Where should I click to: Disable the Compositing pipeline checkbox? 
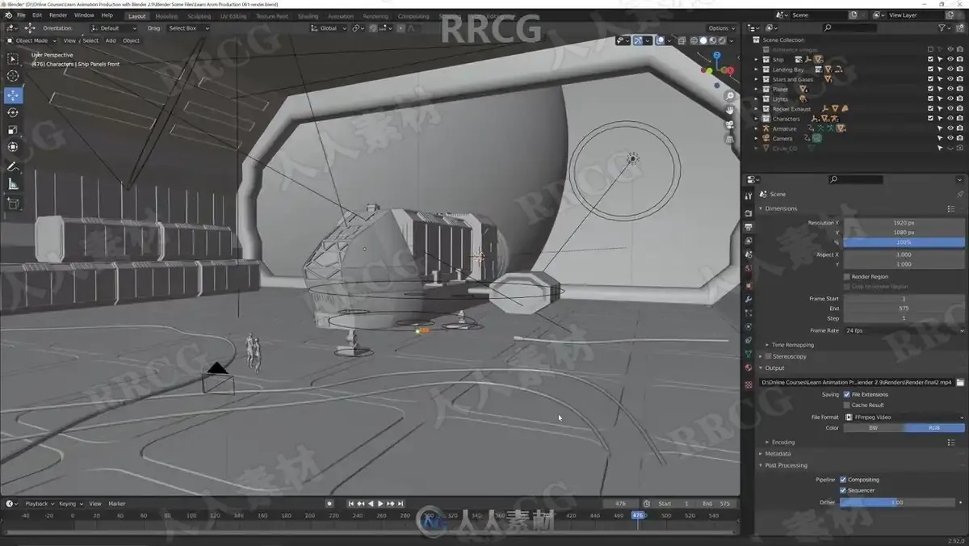(x=843, y=480)
